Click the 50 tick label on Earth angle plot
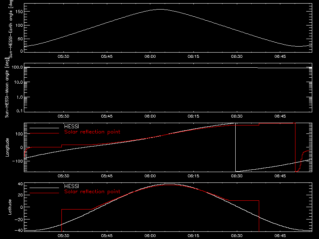The image size is (319, 239). (x=20, y=39)
